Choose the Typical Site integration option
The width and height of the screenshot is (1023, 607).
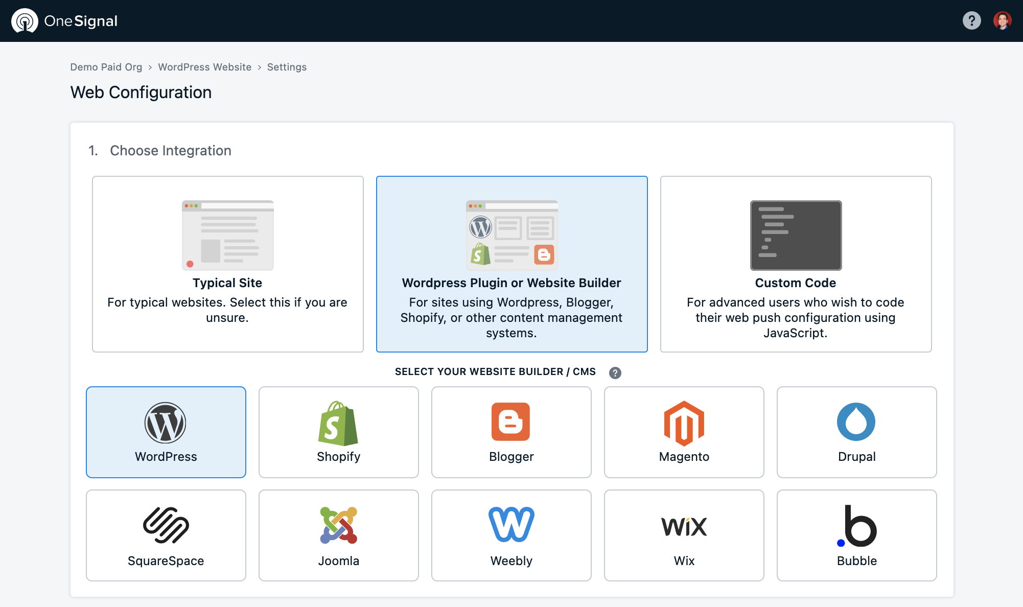227,264
